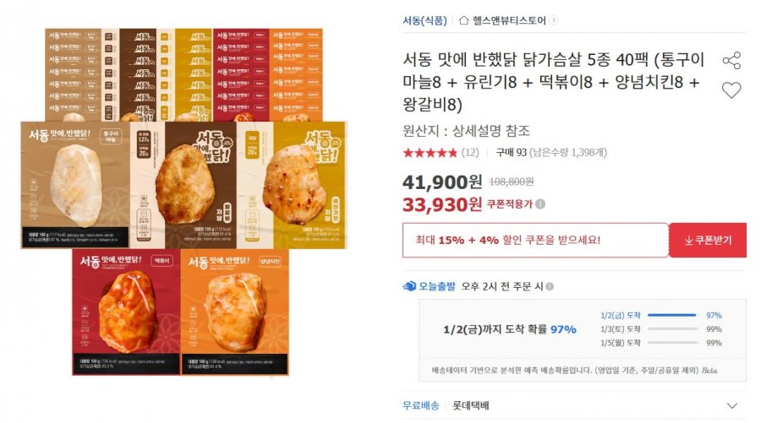761x423 pixels.
Task: Click info icon after 오후 2시 전 주문 시
Action: (x=550, y=286)
